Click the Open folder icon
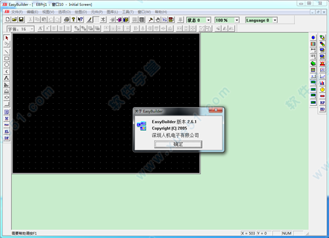329x238 pixels. [x=14, y=20]
